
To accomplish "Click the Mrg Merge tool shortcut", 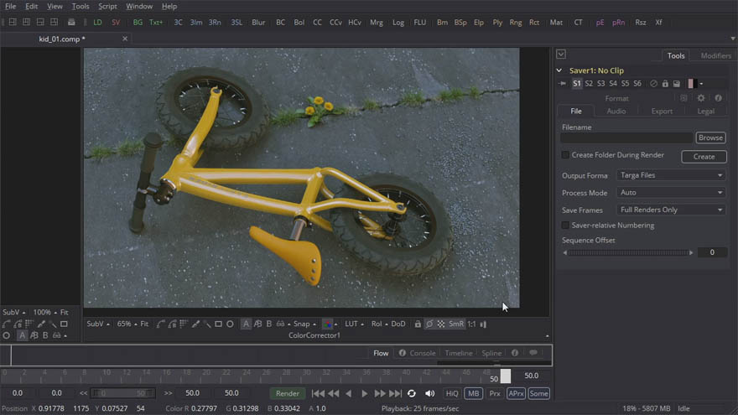I will (376, 22).
